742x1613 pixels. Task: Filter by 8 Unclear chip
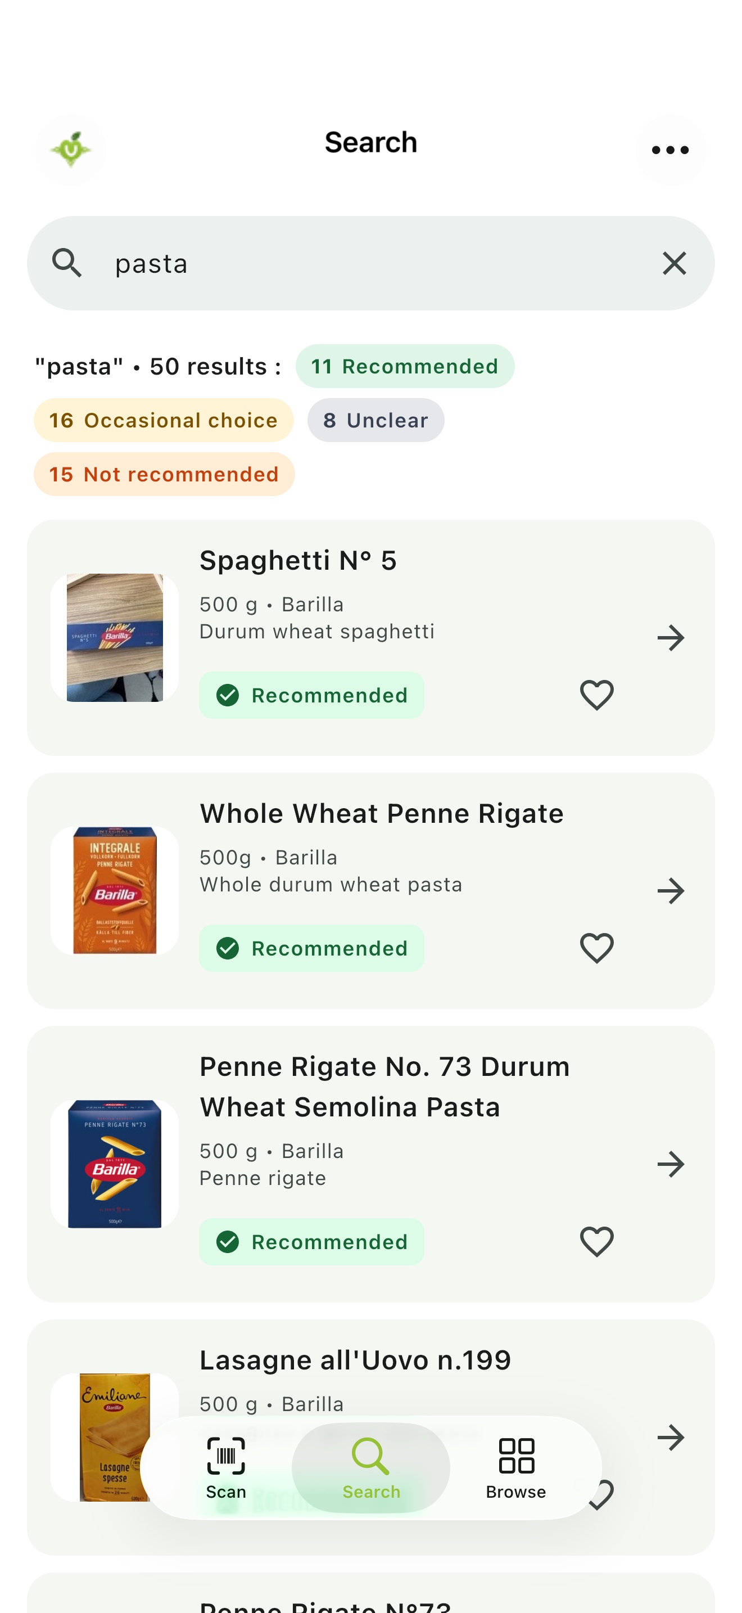pos(375,420)
